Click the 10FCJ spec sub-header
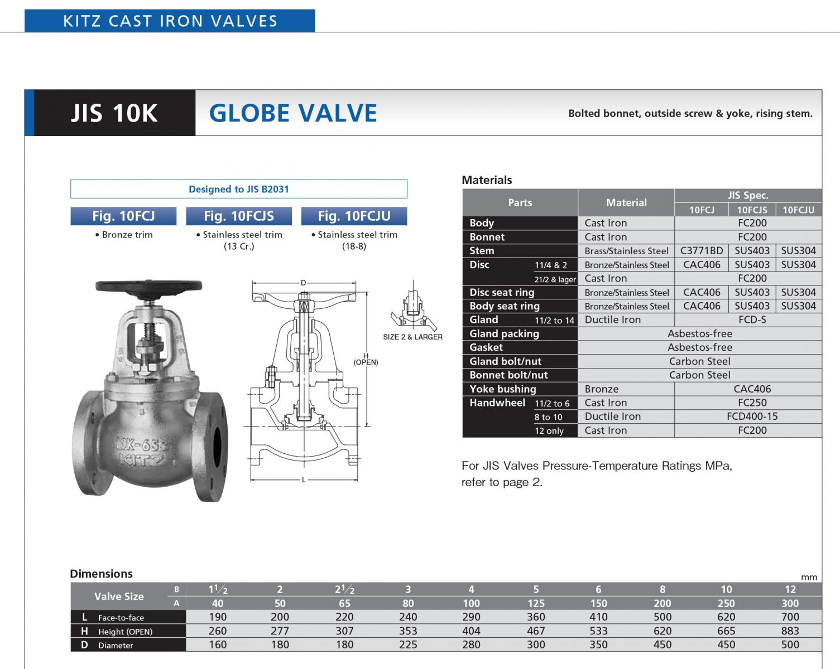The image size is (840, 669). [702, 210]
